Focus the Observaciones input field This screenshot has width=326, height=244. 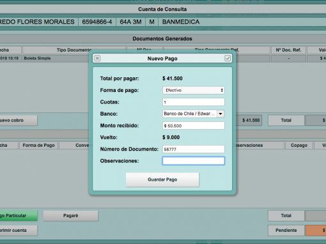194,161
